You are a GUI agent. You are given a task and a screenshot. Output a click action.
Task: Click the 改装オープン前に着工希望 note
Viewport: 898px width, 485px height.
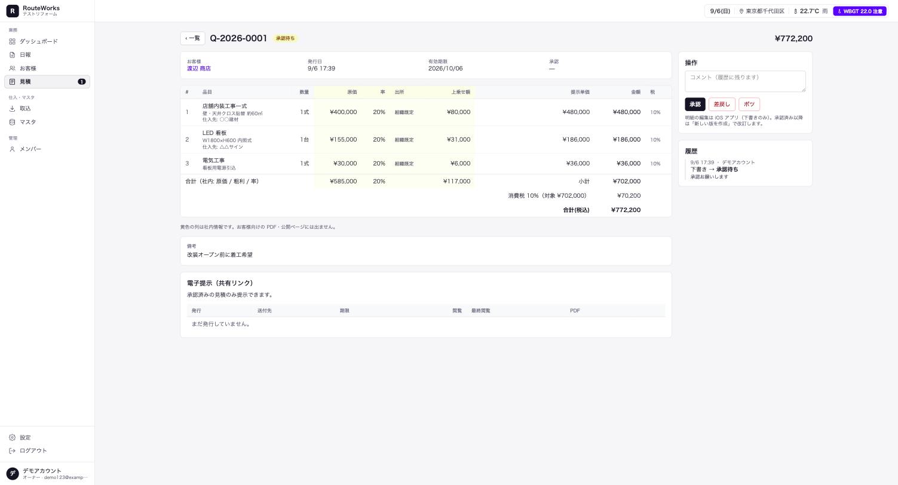click(220, 255)
